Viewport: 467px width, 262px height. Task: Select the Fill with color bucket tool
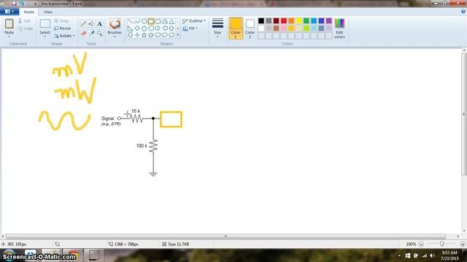(91, 24)
